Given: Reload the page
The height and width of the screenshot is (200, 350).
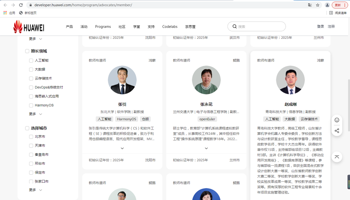Looking at the screenshot, I should coord(21,5).
